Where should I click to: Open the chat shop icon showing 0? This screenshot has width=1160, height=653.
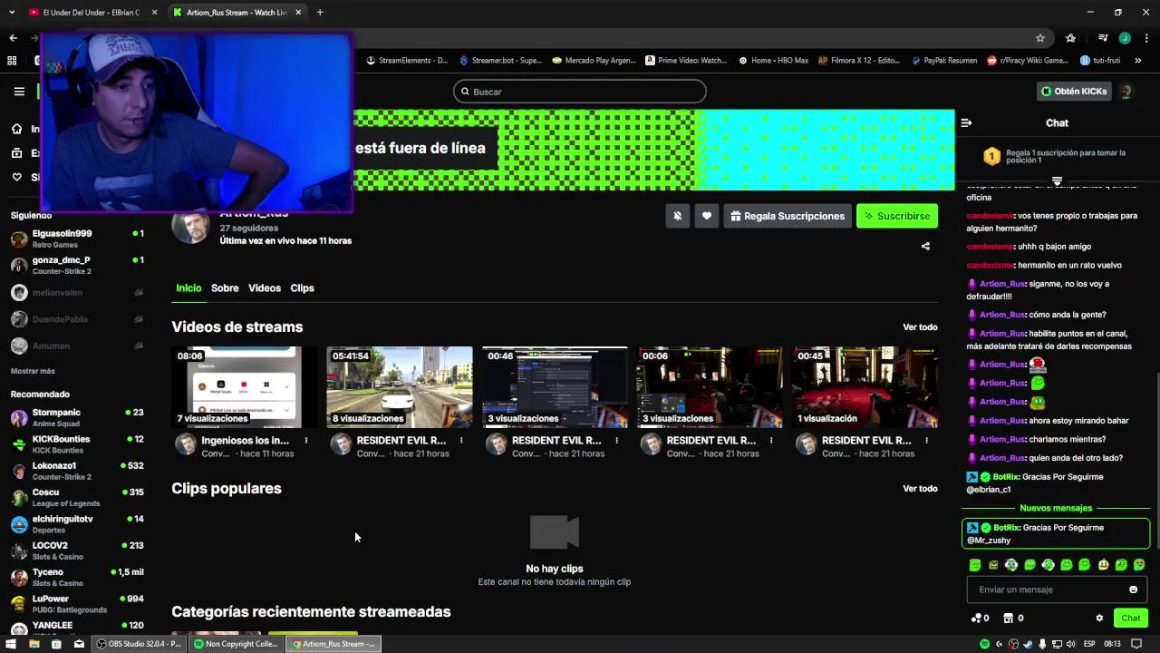(x=1013, y=618)
